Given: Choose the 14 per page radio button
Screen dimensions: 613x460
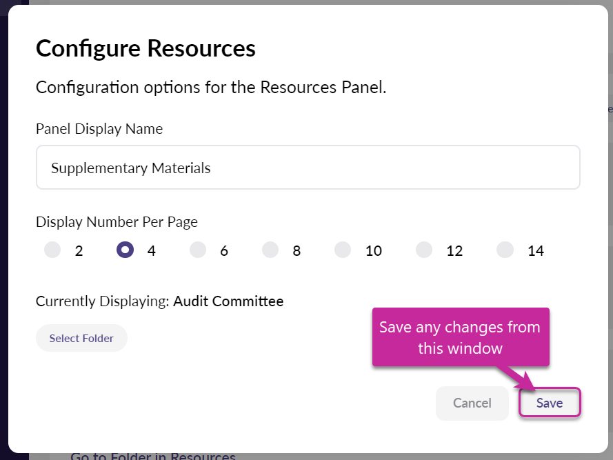Looking at the screenshot, I should coord(505,250).
